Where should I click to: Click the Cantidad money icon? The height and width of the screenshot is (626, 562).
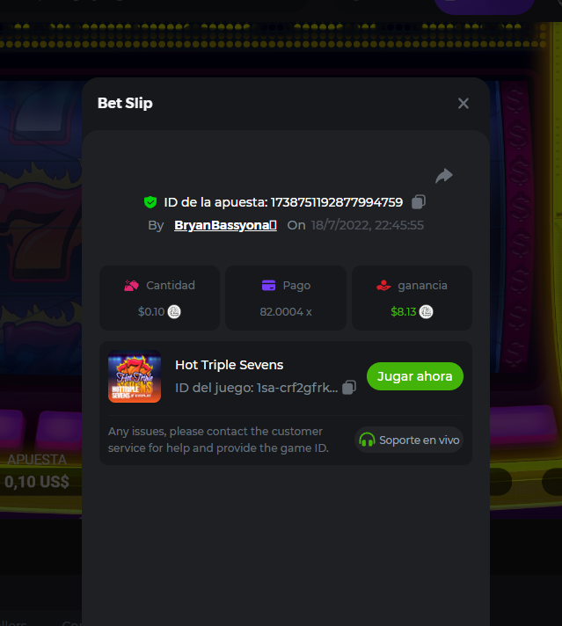click(131, 286)
